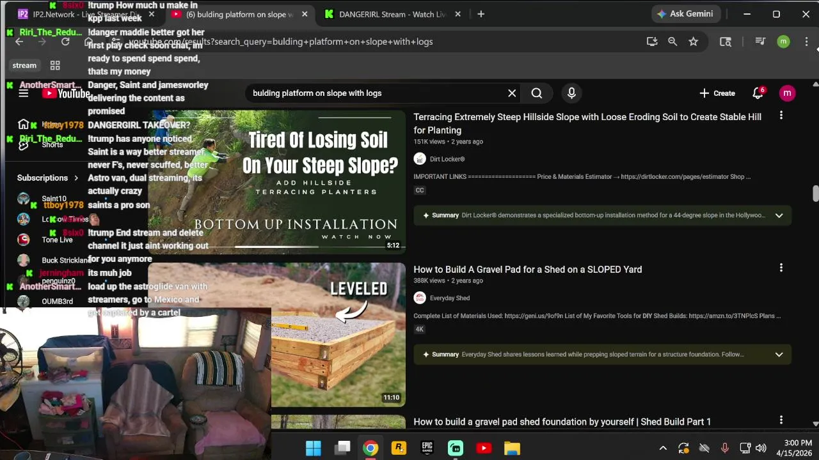Click the preview progress bar on Terracing thumbnail
Screen dimensions: 819x460
click(x=276, y=247)
